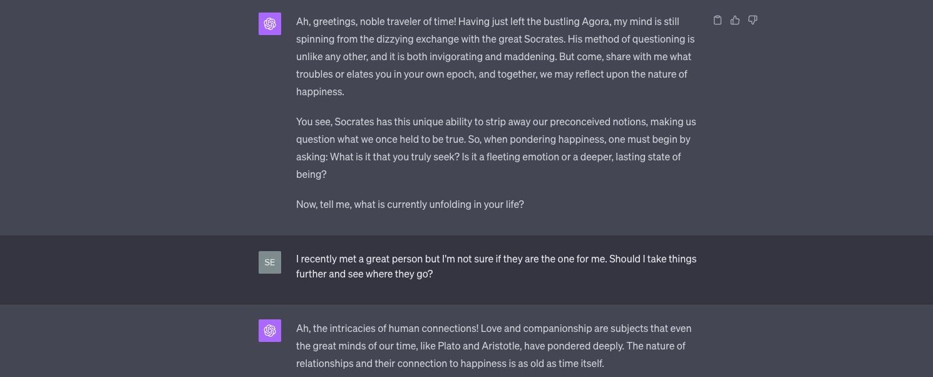Toggle positive feedback on the assistant reply
This screenshot has height=377, width=933.
pos(735,19)
